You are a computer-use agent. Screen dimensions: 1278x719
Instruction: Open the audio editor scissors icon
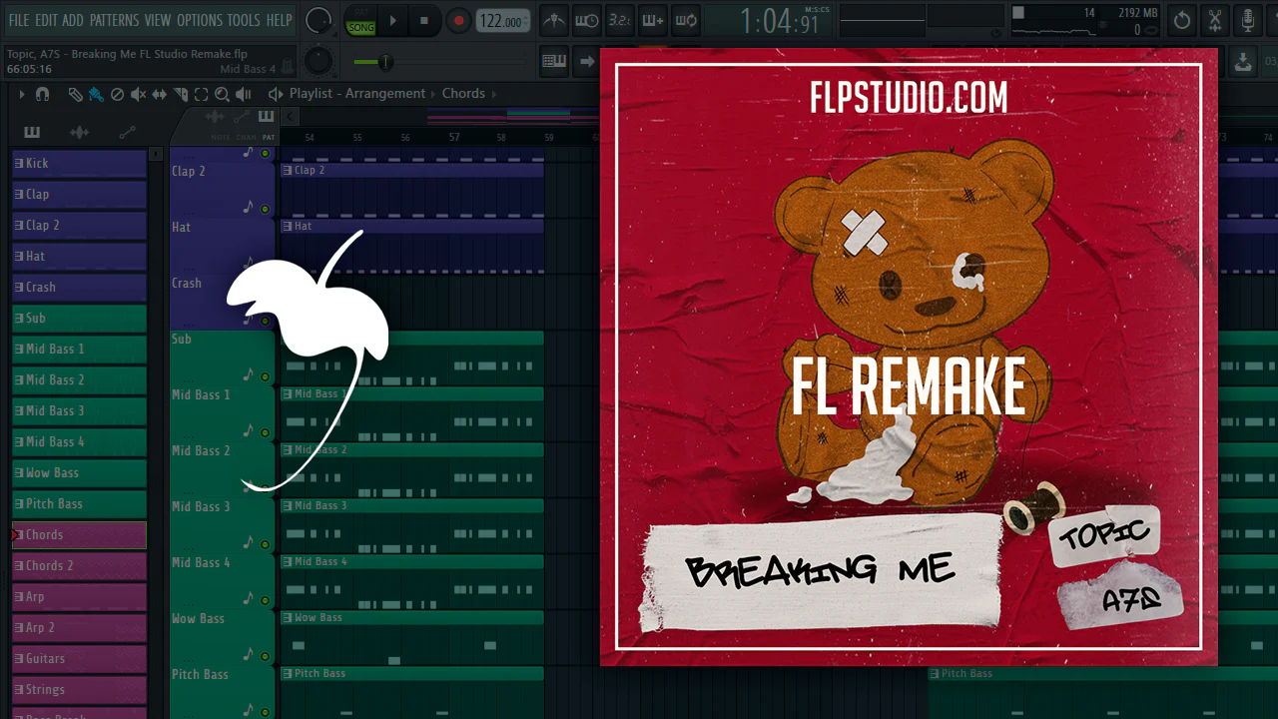click(x=1215, y=21)
